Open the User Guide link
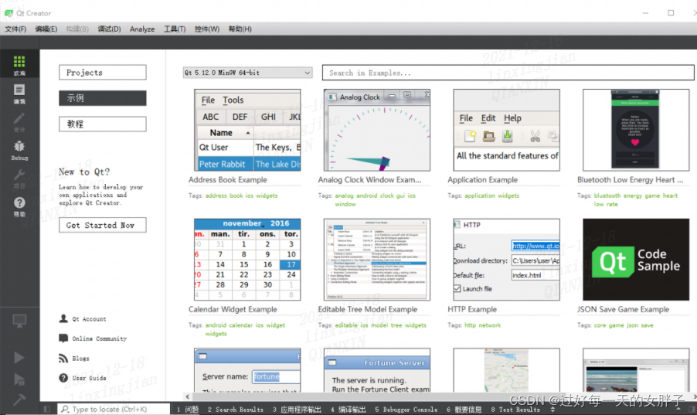Image resolution: width=697 pixels, height=415 pixels. 90,378
